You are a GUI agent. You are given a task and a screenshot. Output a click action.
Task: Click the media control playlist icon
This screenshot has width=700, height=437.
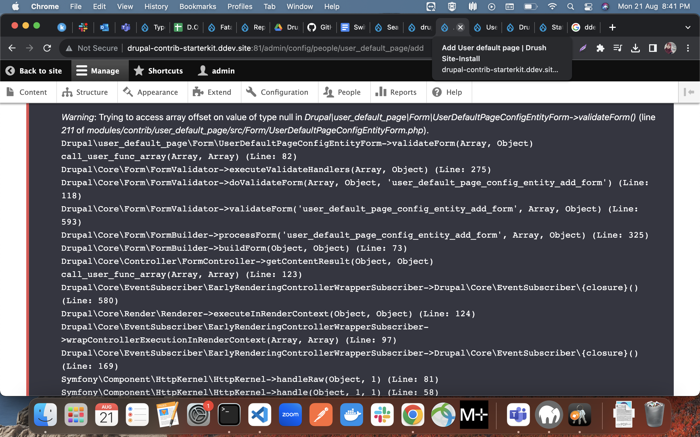pos(618,48)
